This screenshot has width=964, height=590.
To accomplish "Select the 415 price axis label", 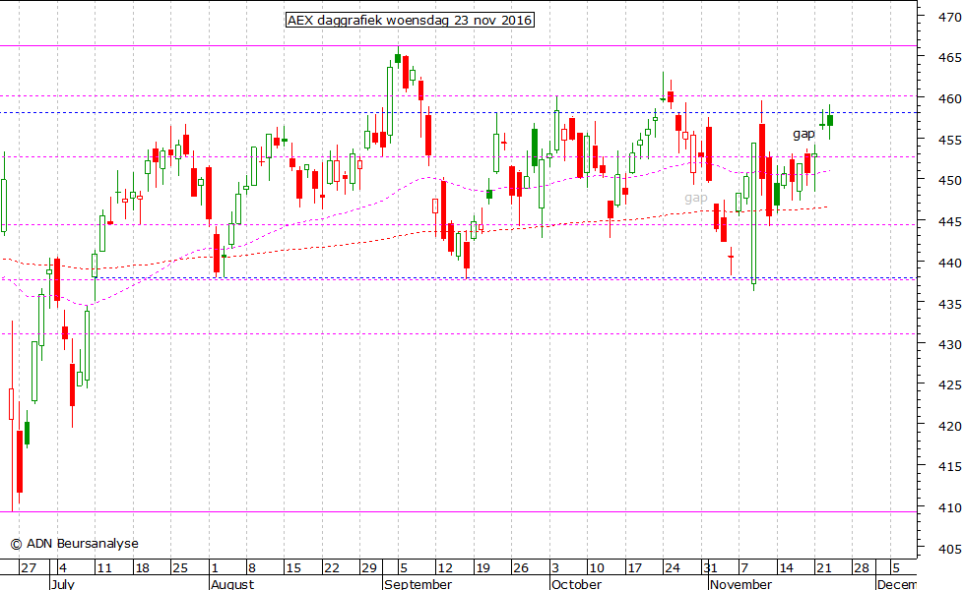I will point(950,467).
